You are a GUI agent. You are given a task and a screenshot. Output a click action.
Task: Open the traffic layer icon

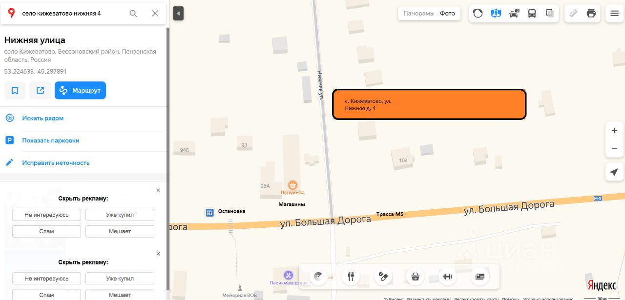tap(478, 13)
